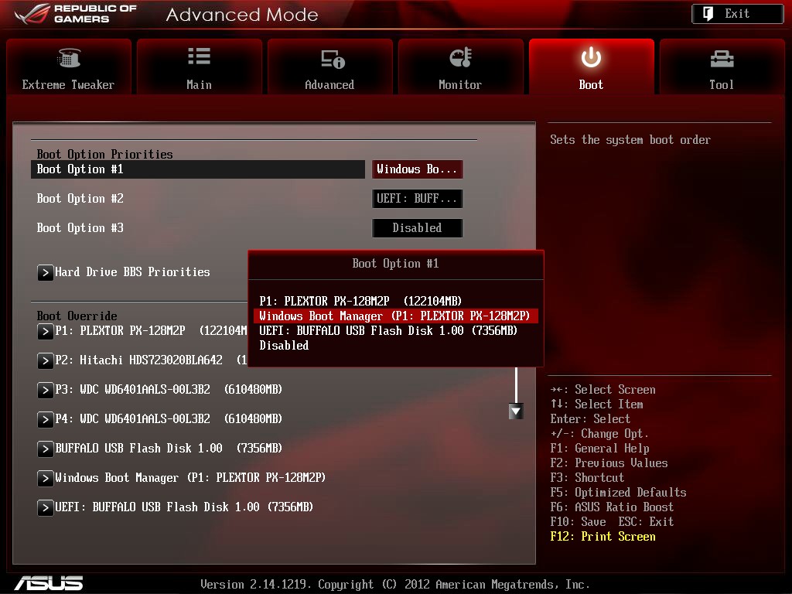Click the F1: General Help hint
The image size is (792, 594).
[599, 448]
